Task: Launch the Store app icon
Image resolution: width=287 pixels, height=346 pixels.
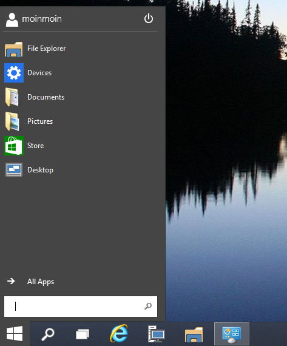Action: [14, 146]
